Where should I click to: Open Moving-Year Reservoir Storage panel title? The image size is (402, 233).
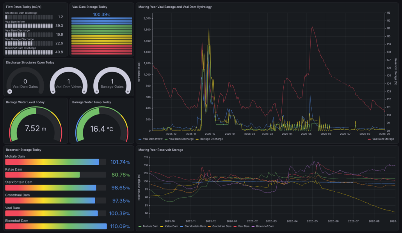point(161,150)
